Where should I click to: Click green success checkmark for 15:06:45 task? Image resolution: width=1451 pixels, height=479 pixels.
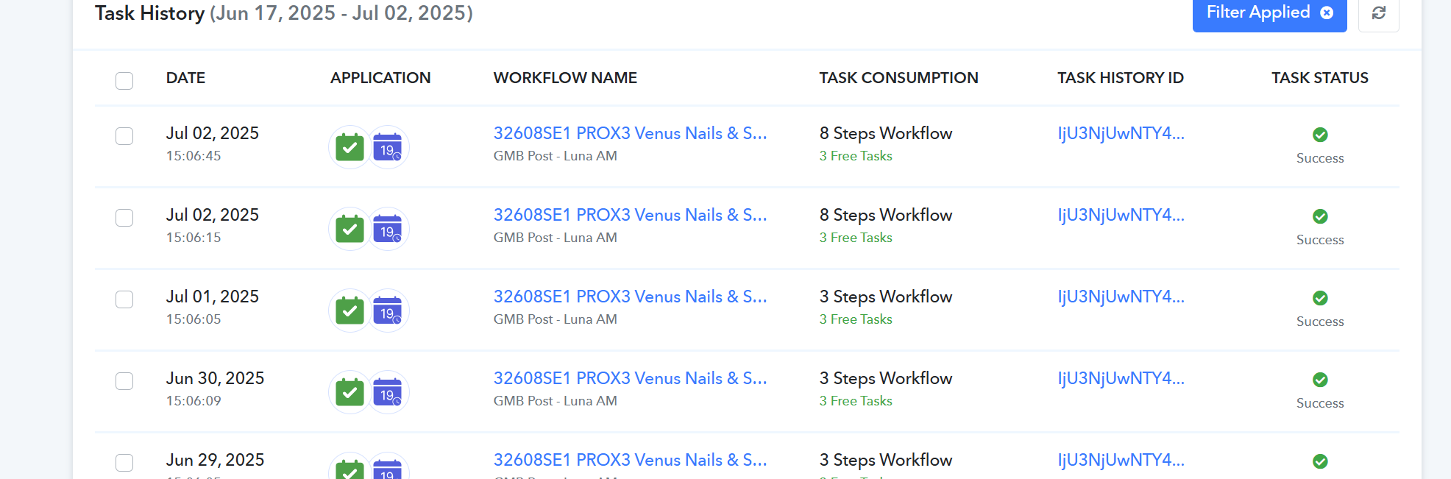[1320, 135]
